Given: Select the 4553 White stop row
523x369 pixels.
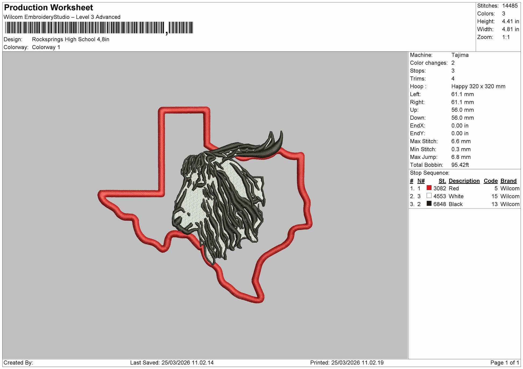Looking at the screenshot, I should pos(464,196).
